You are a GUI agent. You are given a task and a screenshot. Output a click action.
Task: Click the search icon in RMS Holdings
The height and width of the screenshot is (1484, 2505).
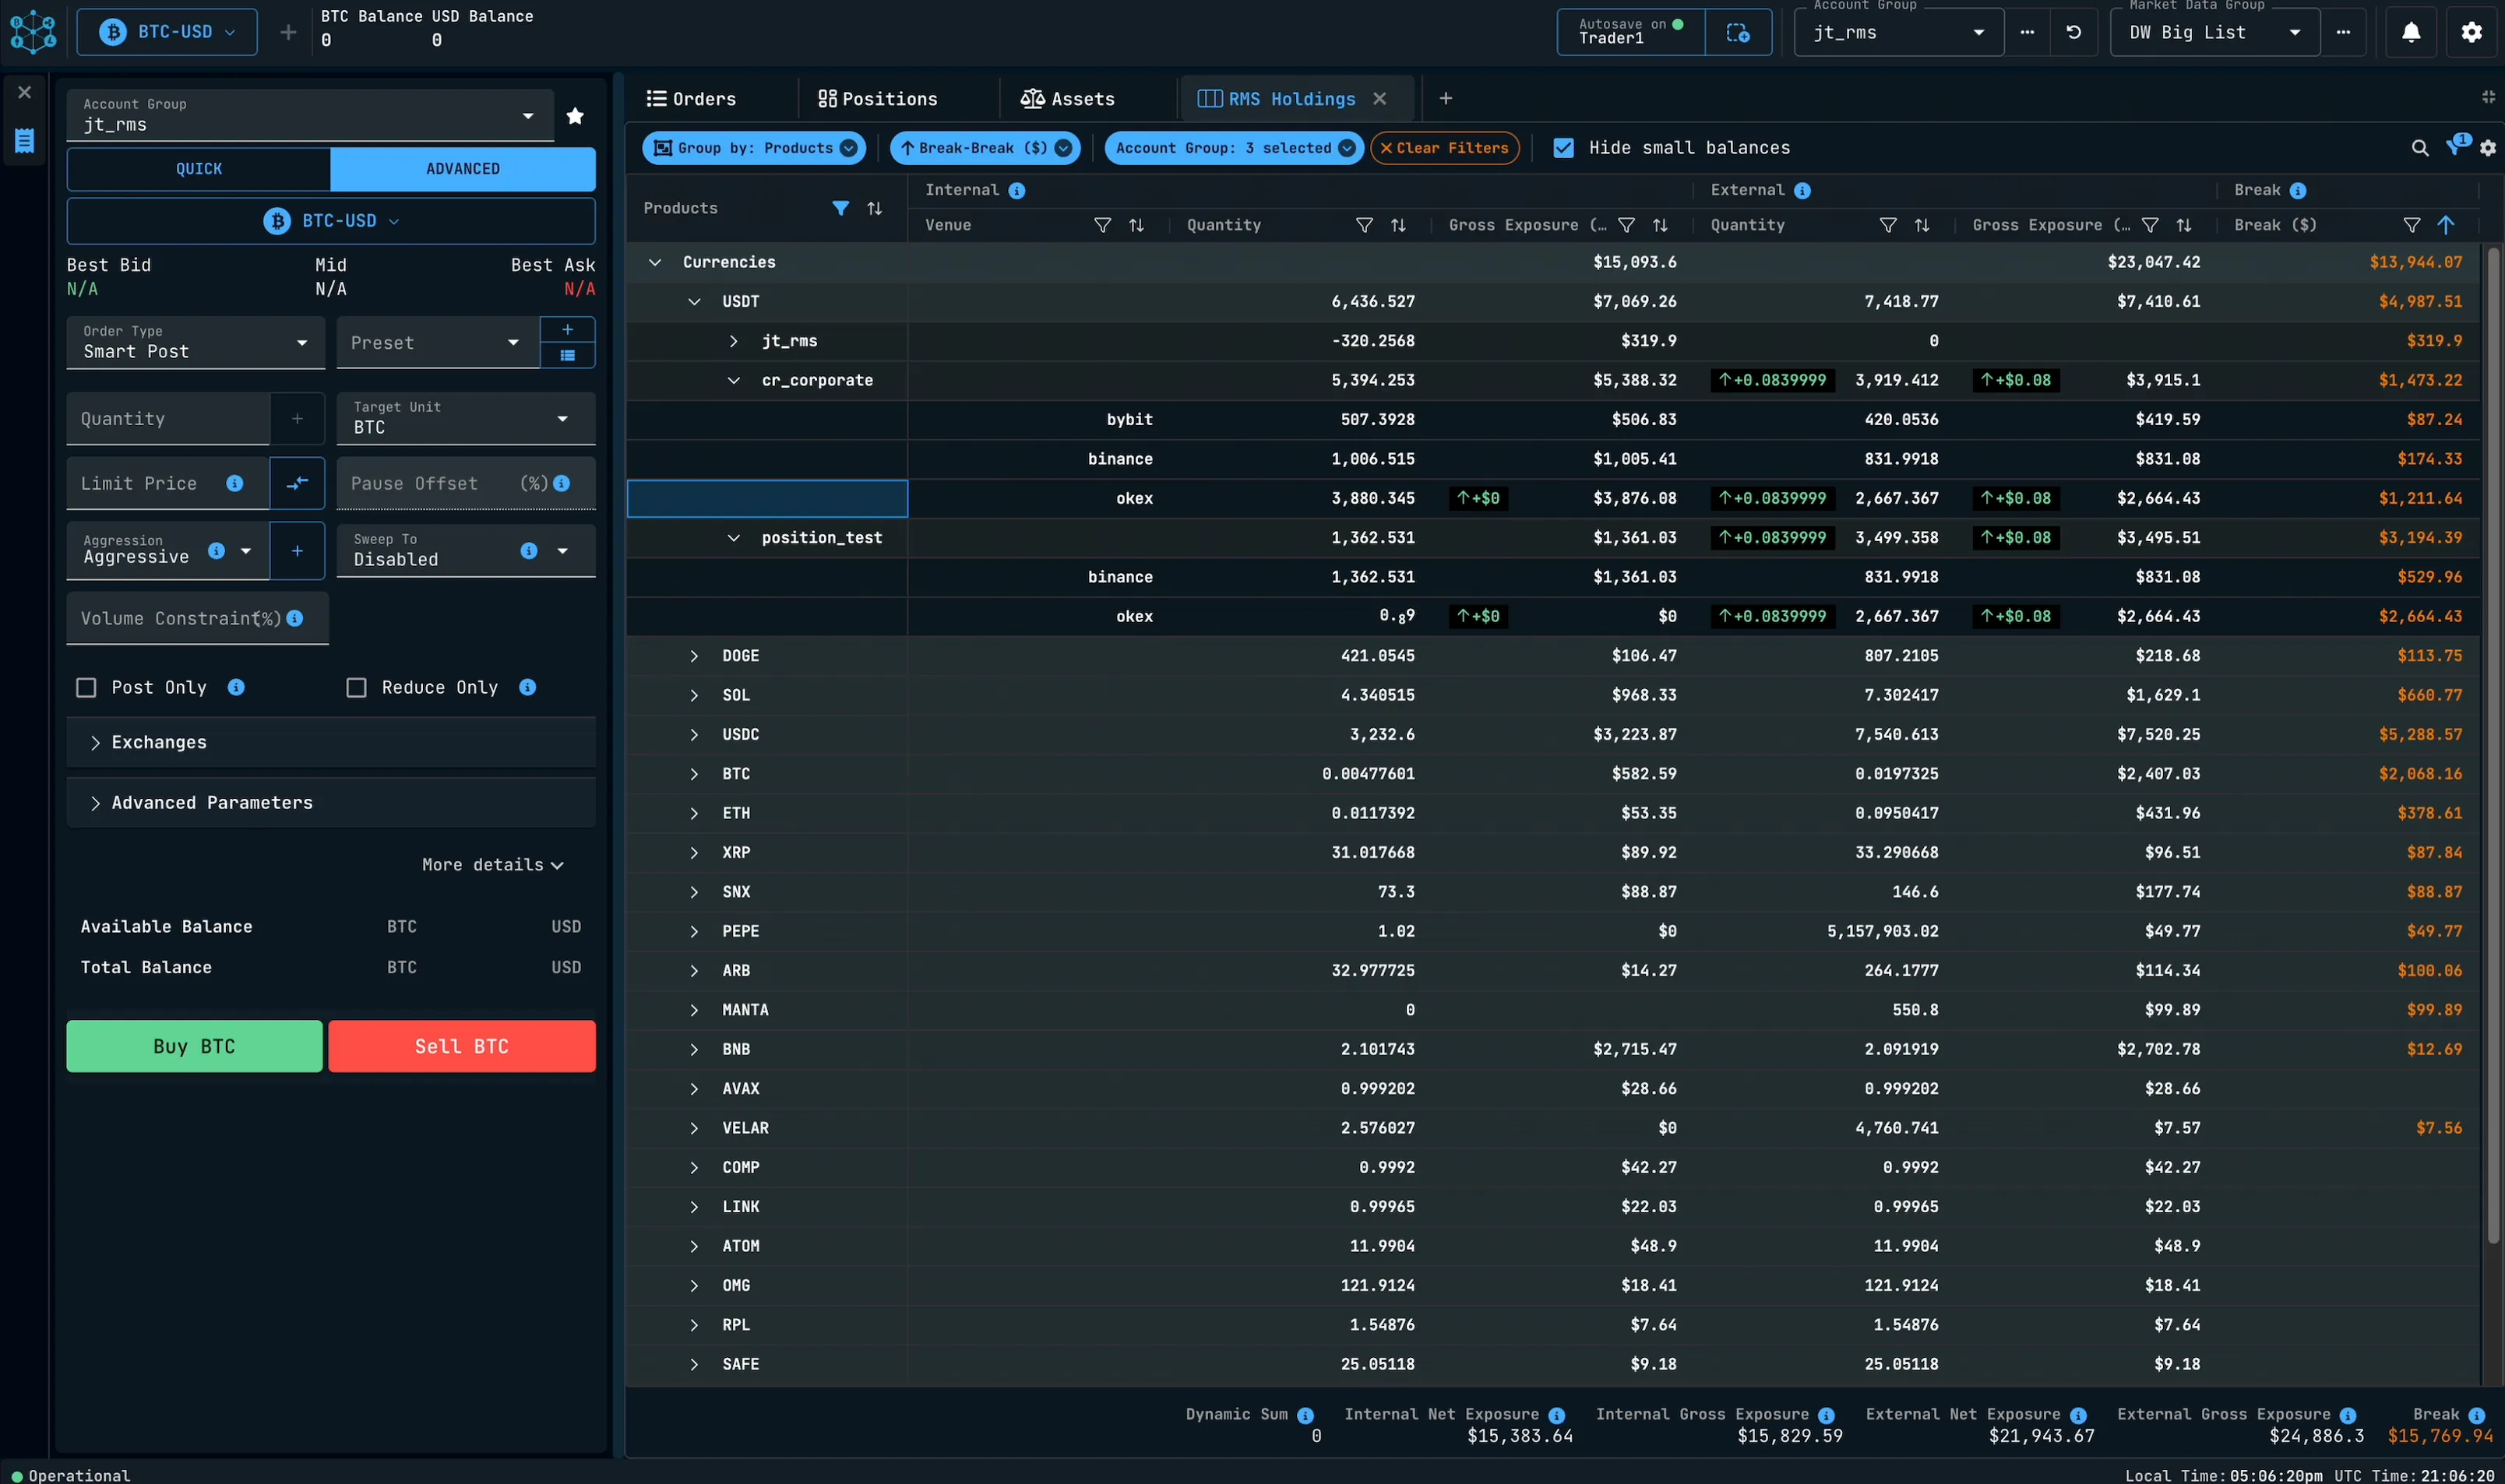tap(2420, 148)
